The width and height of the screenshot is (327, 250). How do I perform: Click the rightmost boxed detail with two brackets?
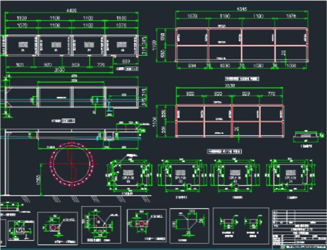[237, 223]
